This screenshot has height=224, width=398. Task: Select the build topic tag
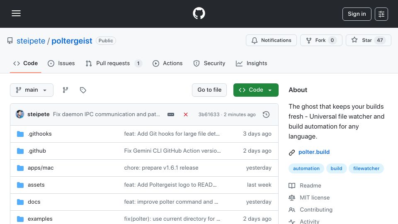tap(336, 168)
